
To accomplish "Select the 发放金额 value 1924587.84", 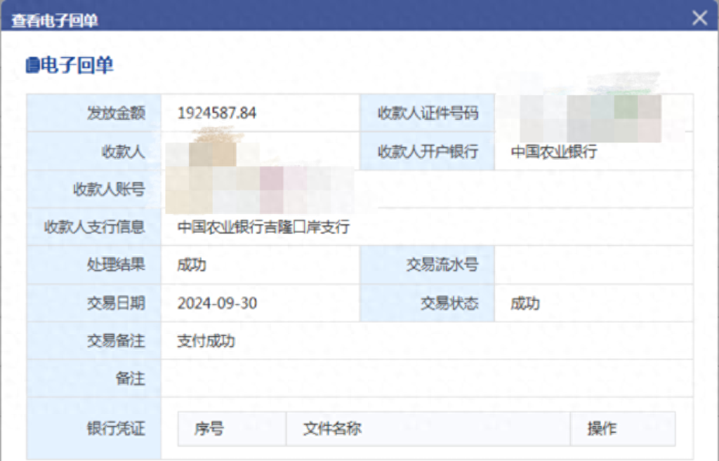I will pos(217,113).
